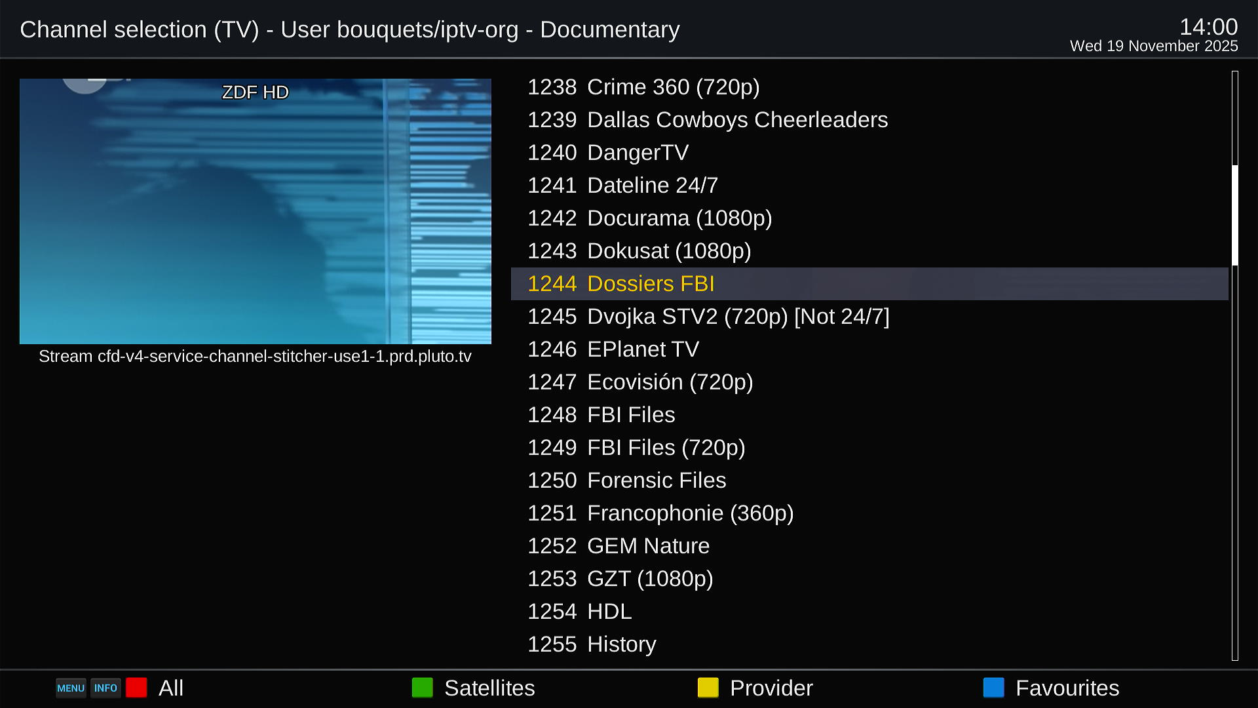Image resolution: width=1258 pixels, height=708 pixels.
Task: Show channels by Provider
Action: [x=771, y=688]
